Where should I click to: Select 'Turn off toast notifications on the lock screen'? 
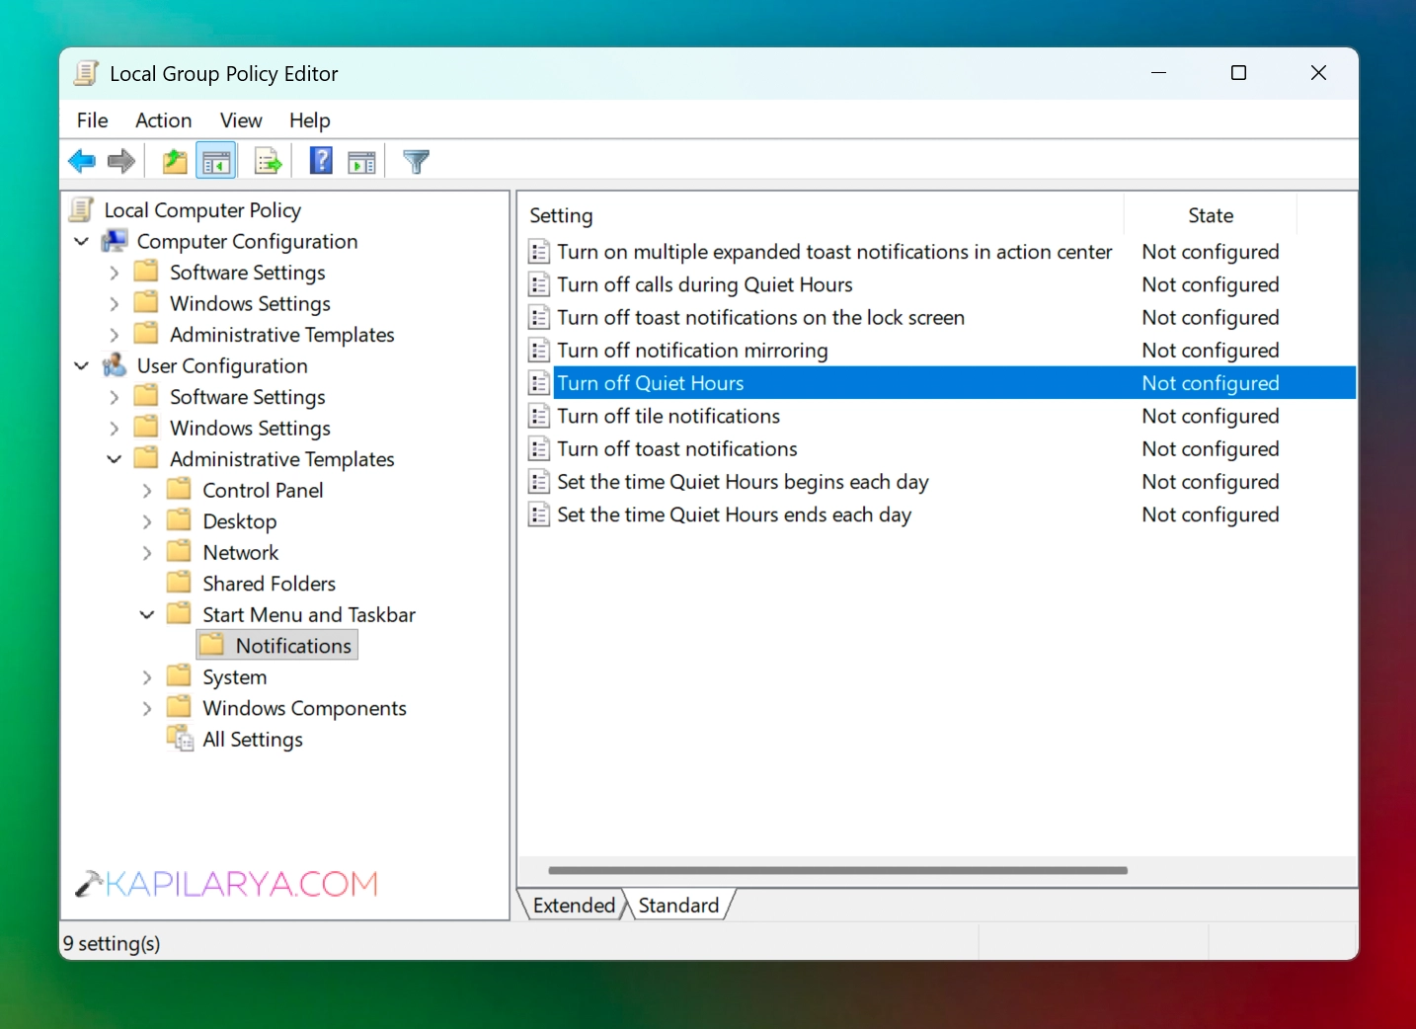point(760,317)
